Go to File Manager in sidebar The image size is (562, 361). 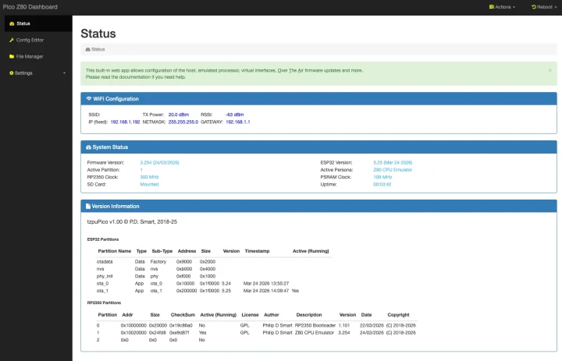30,56
